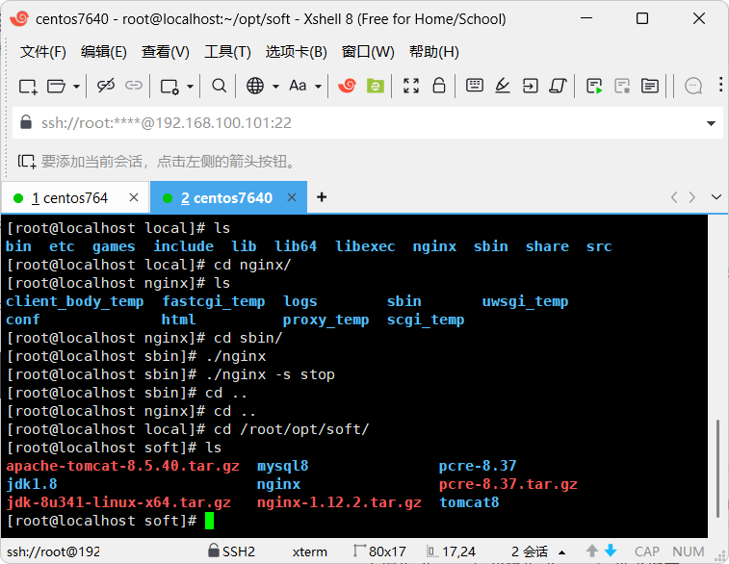Toggle full screen mode icon

pos(411,86)
